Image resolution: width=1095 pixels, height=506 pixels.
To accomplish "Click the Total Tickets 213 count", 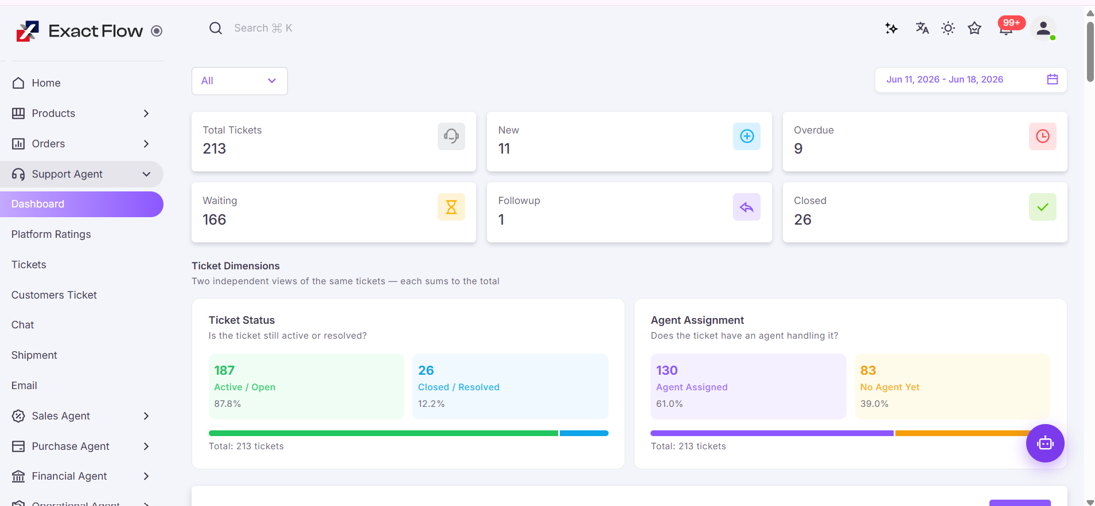I will pyautogui.click(x=215, y=148).
